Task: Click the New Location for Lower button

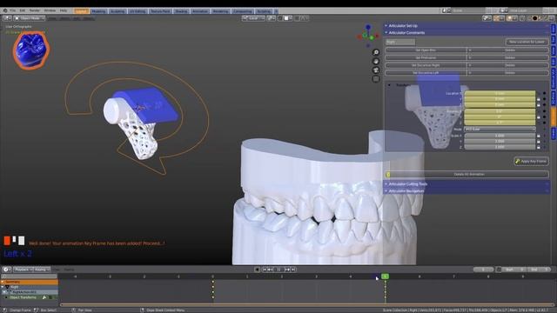Action: click(x=527, y=42)
